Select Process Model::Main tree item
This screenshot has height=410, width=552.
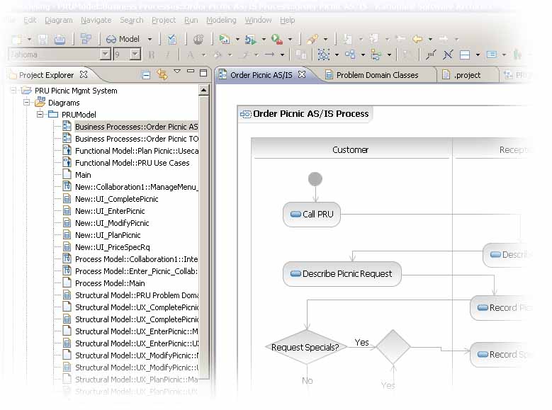(x=110, y=283)
